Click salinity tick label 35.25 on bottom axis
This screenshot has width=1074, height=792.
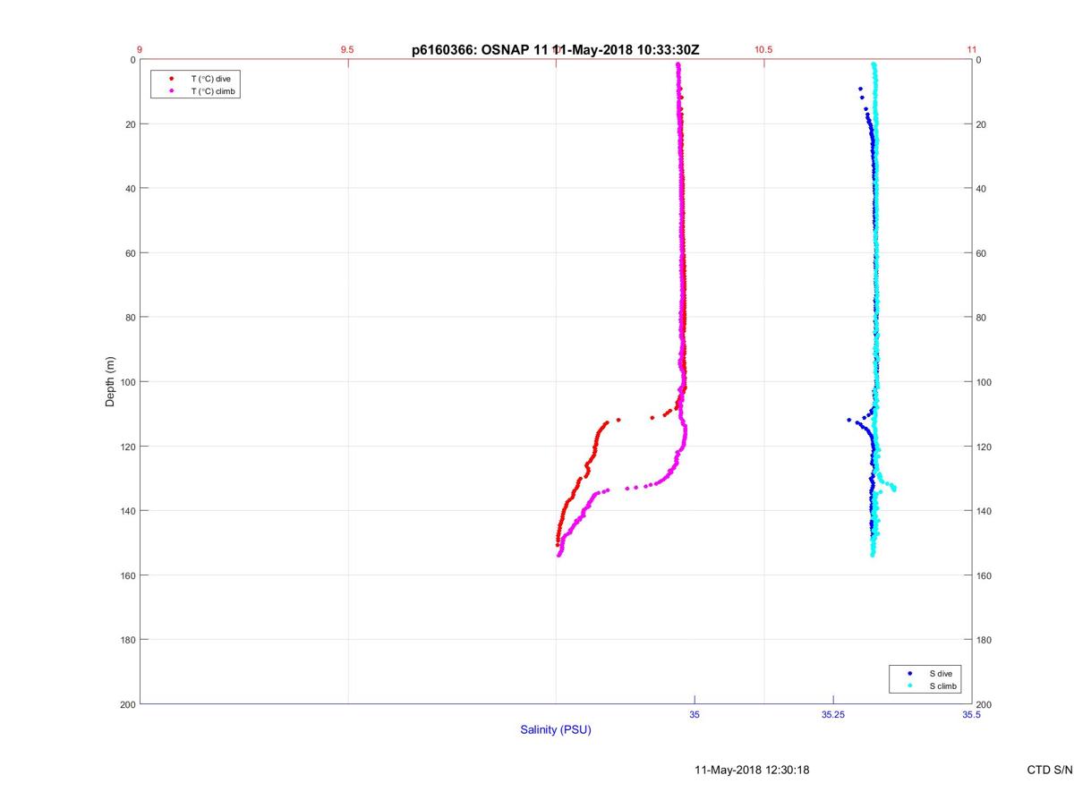coord(833,714)
